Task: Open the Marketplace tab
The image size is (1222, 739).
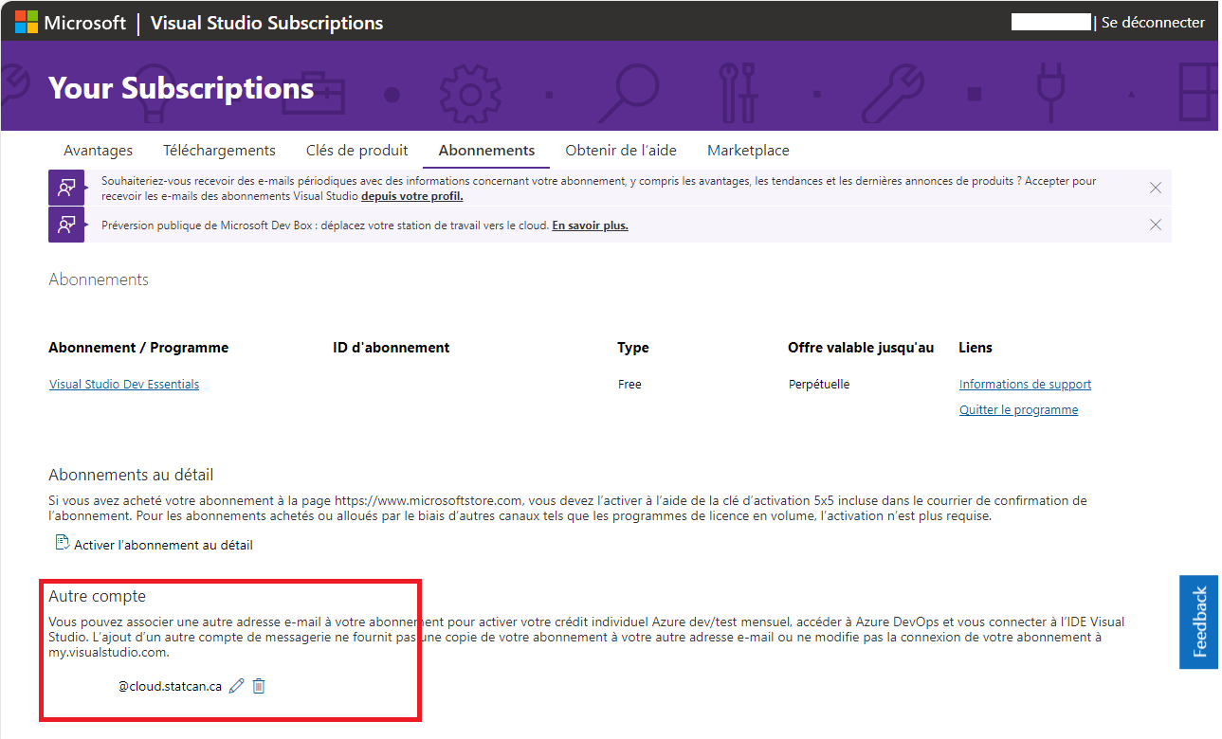Action: coord(748,150)
